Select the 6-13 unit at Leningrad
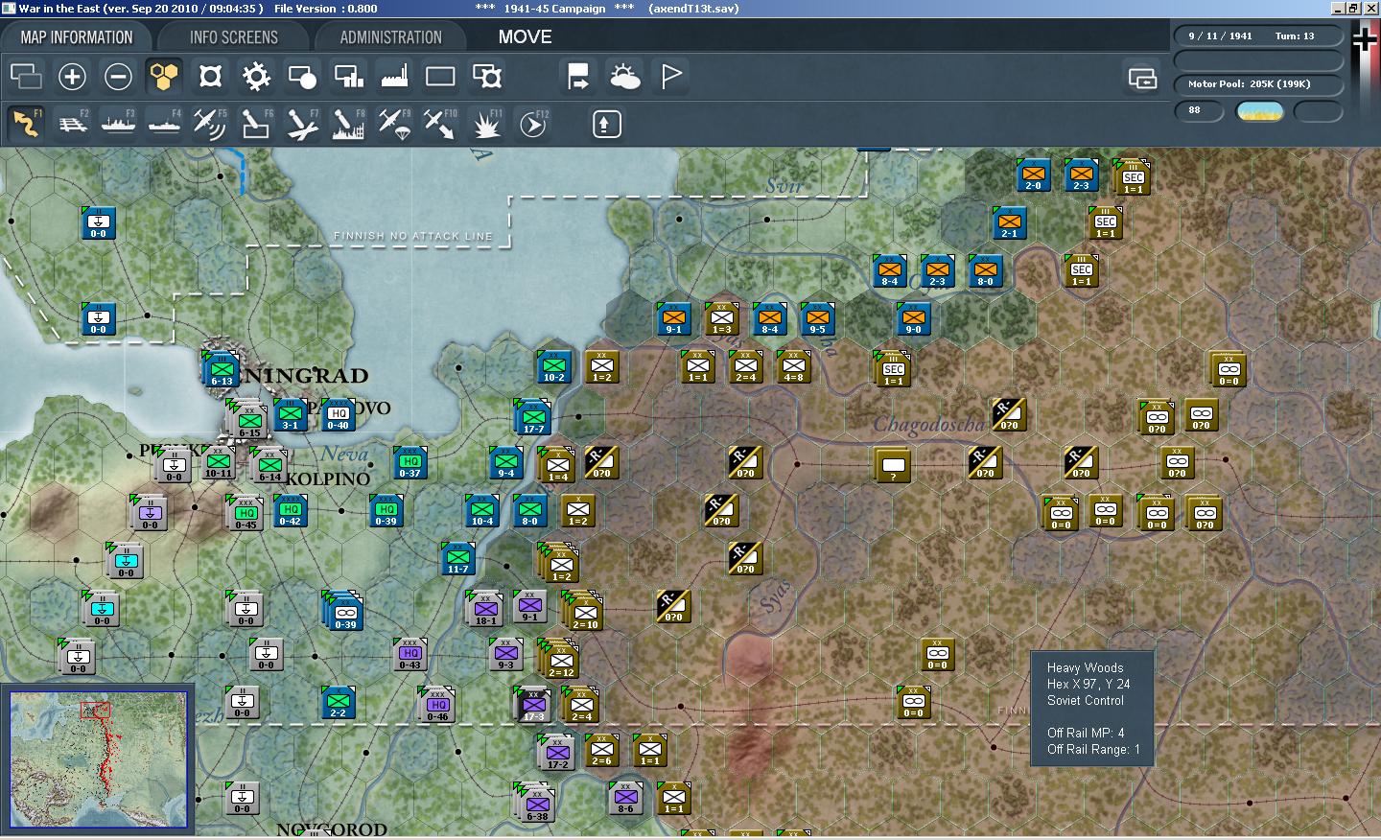Image resolution: width=1381 pixels, height=840 pixels. coord(222,369)
